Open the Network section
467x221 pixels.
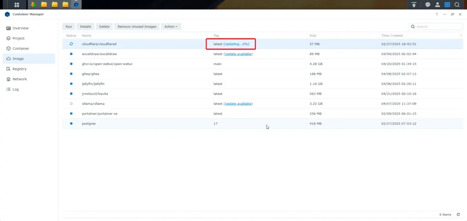pyautogui.click(x=29, y=79)
